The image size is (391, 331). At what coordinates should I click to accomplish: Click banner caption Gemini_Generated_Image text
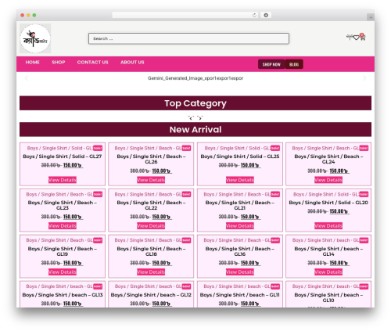pos(195,78)
